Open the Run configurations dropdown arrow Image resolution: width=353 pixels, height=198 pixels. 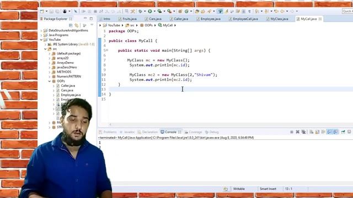tap(154, 11)
